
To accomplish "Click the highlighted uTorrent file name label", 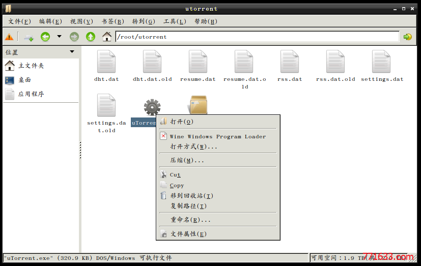I will (144, 123).
